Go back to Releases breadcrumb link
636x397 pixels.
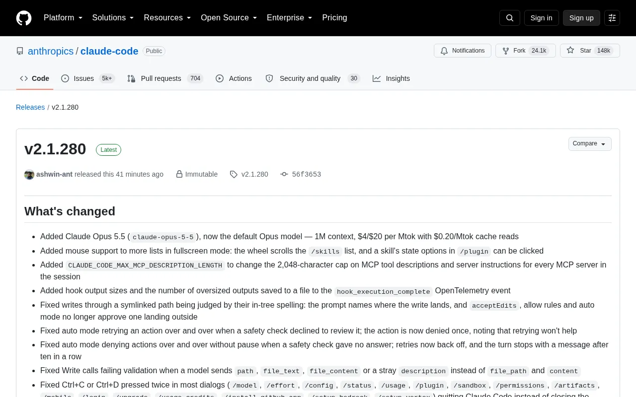(30, 107)
